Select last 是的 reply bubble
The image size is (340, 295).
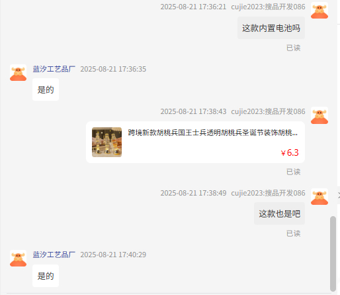coord(46,276)
